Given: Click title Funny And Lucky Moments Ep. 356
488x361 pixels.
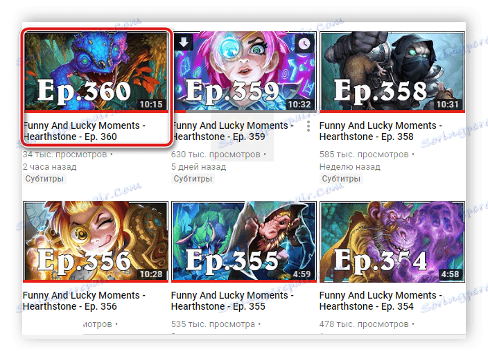Looking at the screenshot, I should pos(84,301).
